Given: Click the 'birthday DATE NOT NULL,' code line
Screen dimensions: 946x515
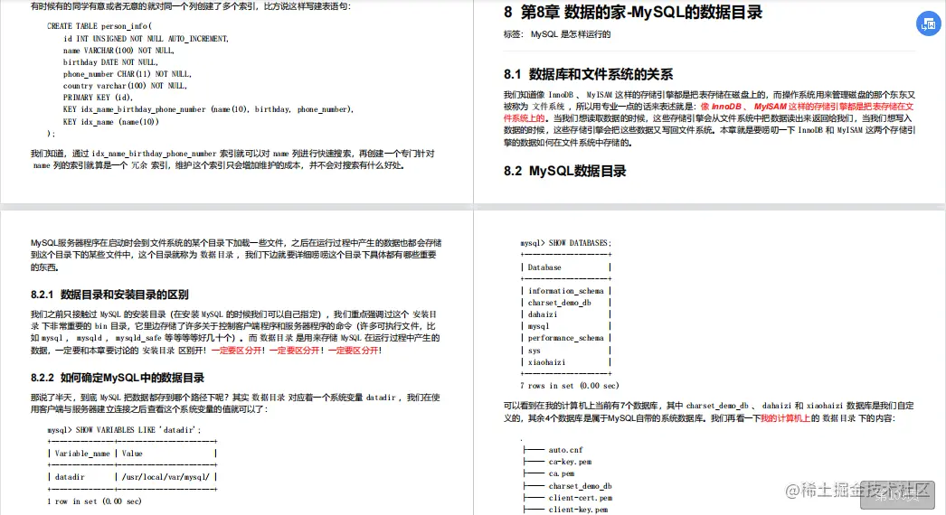Looking at the screenshot, I should (110, 62).
